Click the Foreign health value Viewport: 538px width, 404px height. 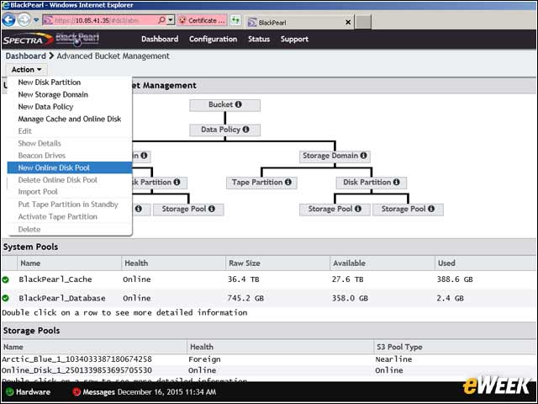pyautogui.click(x=204, y=359)
